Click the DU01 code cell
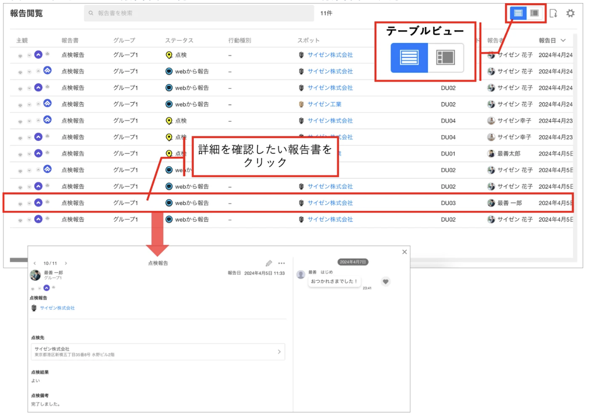Screen dimensions: 593x419 448,154
